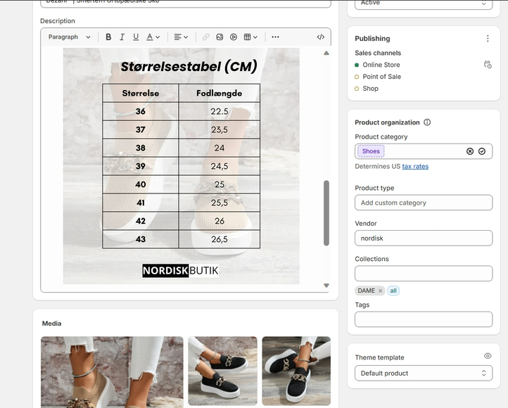This screenshot has width=508, height=408.
Task: Open the Default product template dropdown
Action: [424, 374]
